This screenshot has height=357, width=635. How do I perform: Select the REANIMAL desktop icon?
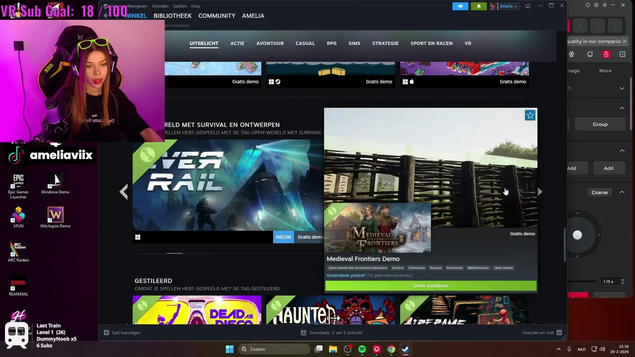[x=18, y=286]
